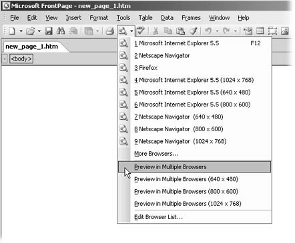
Task: Create a new page with New icon
Action: point(12,31)
